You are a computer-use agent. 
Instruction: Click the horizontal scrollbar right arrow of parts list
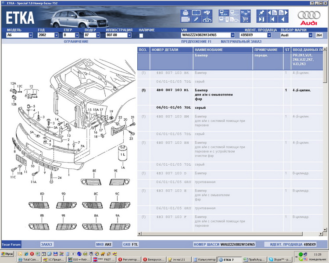(x=321, y=234)
